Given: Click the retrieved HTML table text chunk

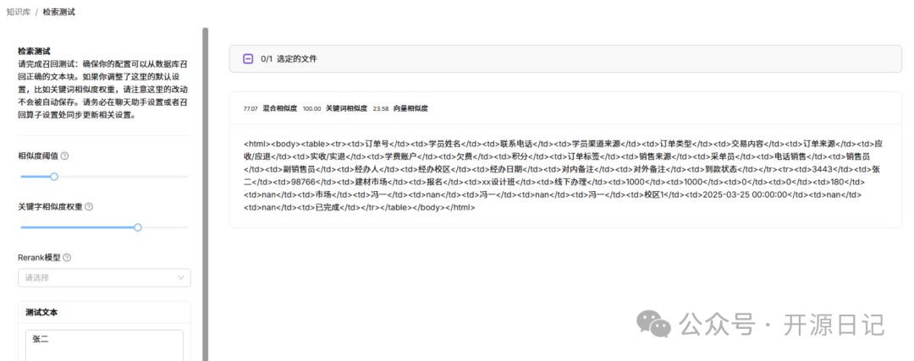Looking at the screenshot, I should [564, 175].
